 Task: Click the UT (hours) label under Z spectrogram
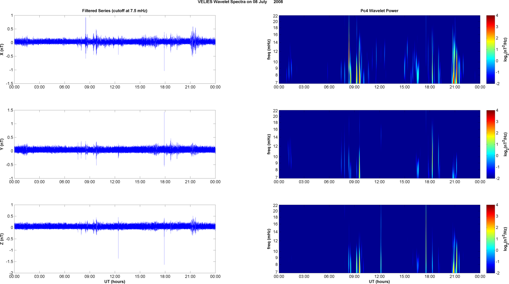pyautogui.click(x=379, y=282)
